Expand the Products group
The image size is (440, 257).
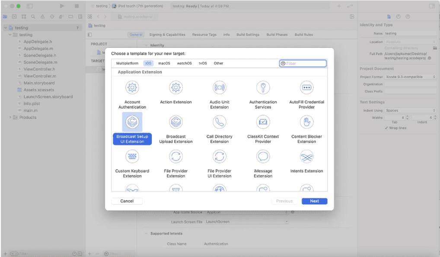tap(10, 117)
